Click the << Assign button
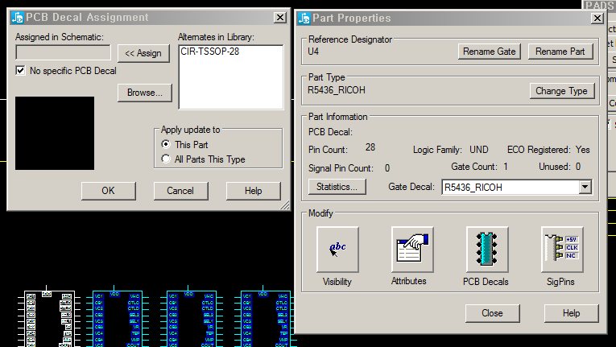This screenshot has width=616, height=347. click(x=143, y=53)
